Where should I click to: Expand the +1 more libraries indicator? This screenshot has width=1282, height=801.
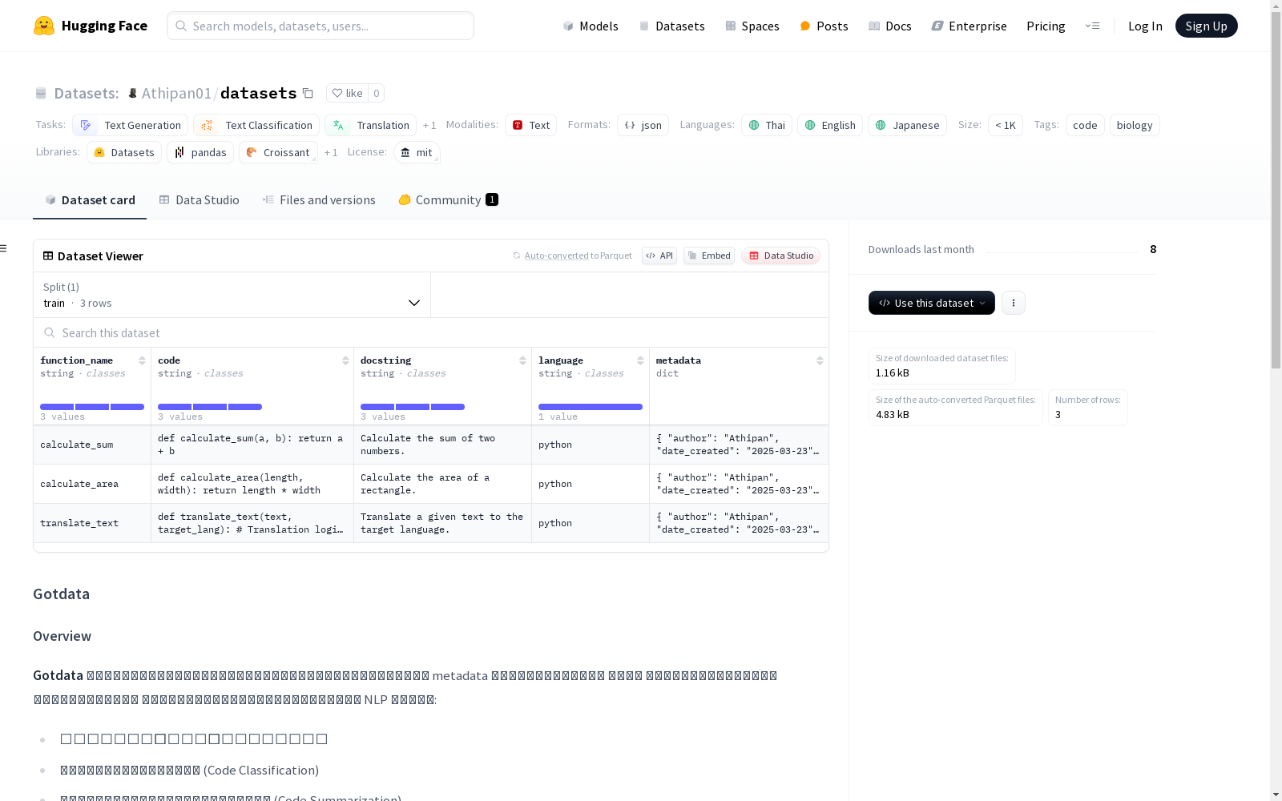click(331, 152)
